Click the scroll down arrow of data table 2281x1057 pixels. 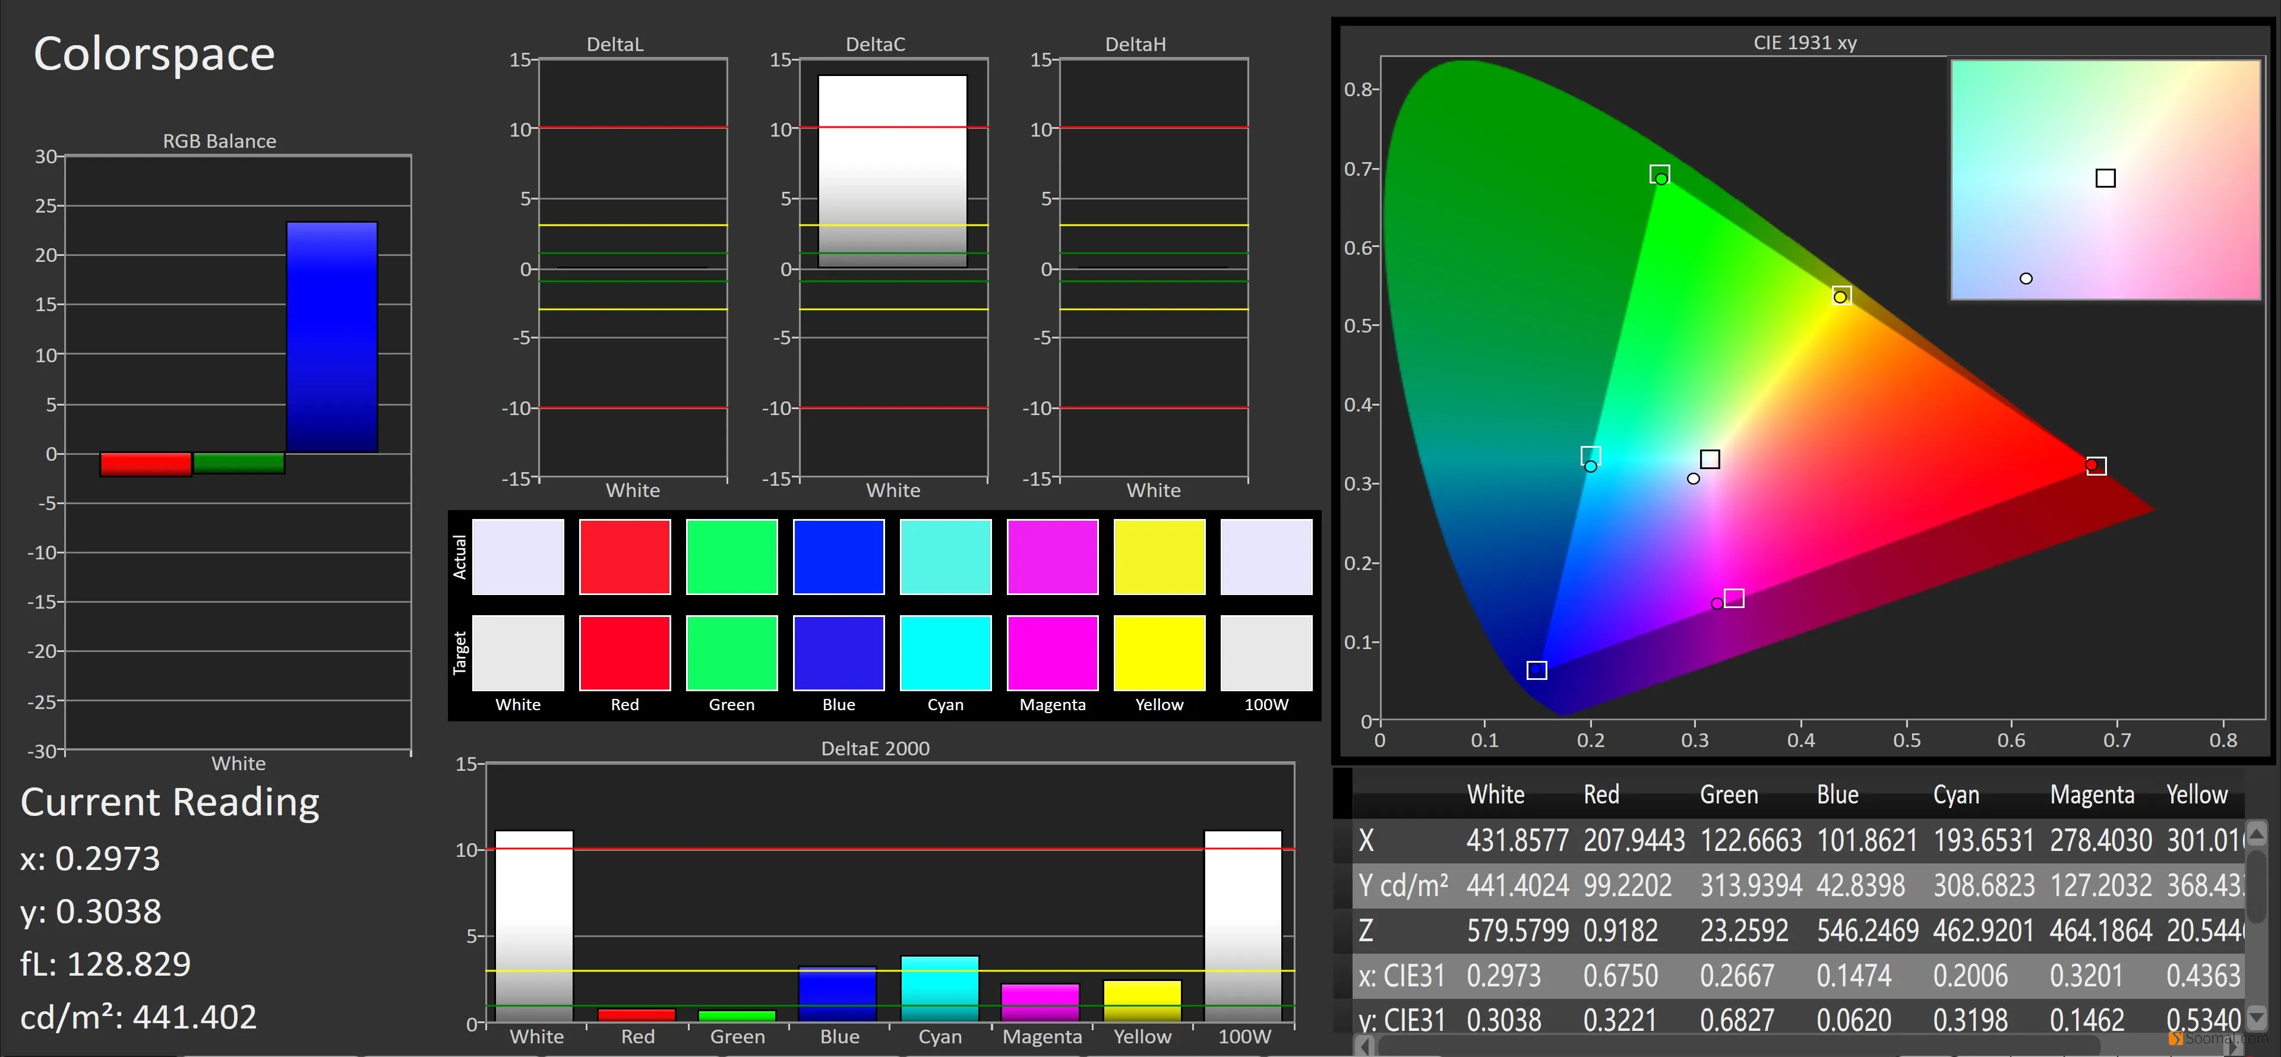[x=2257, y=1017]
